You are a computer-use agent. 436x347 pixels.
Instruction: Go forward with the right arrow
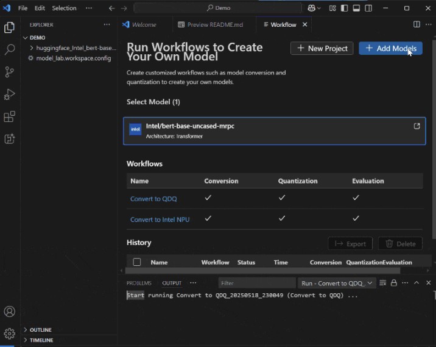(x=124, y=8)
